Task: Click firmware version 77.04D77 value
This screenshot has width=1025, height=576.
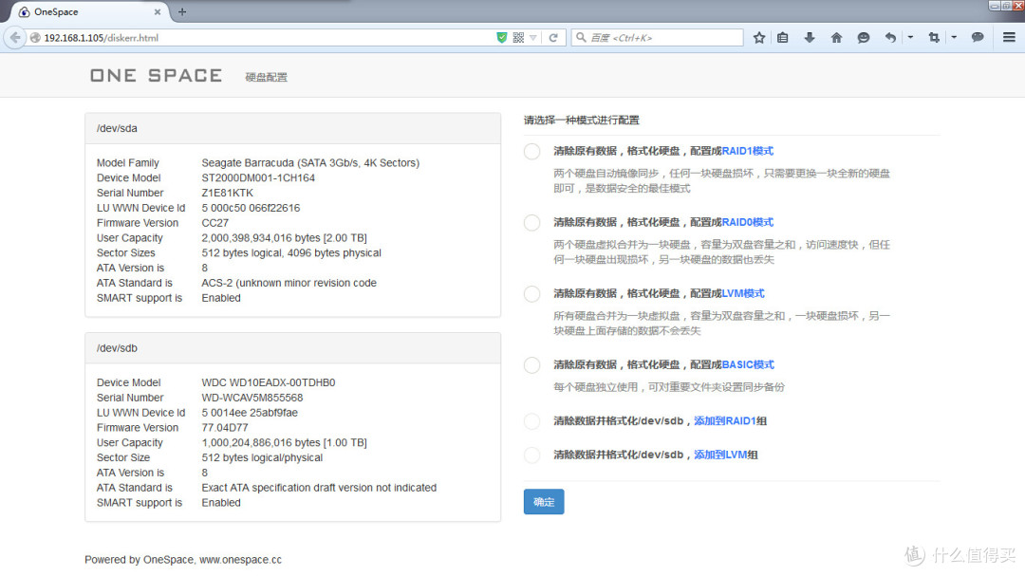Action: (225, 428)
